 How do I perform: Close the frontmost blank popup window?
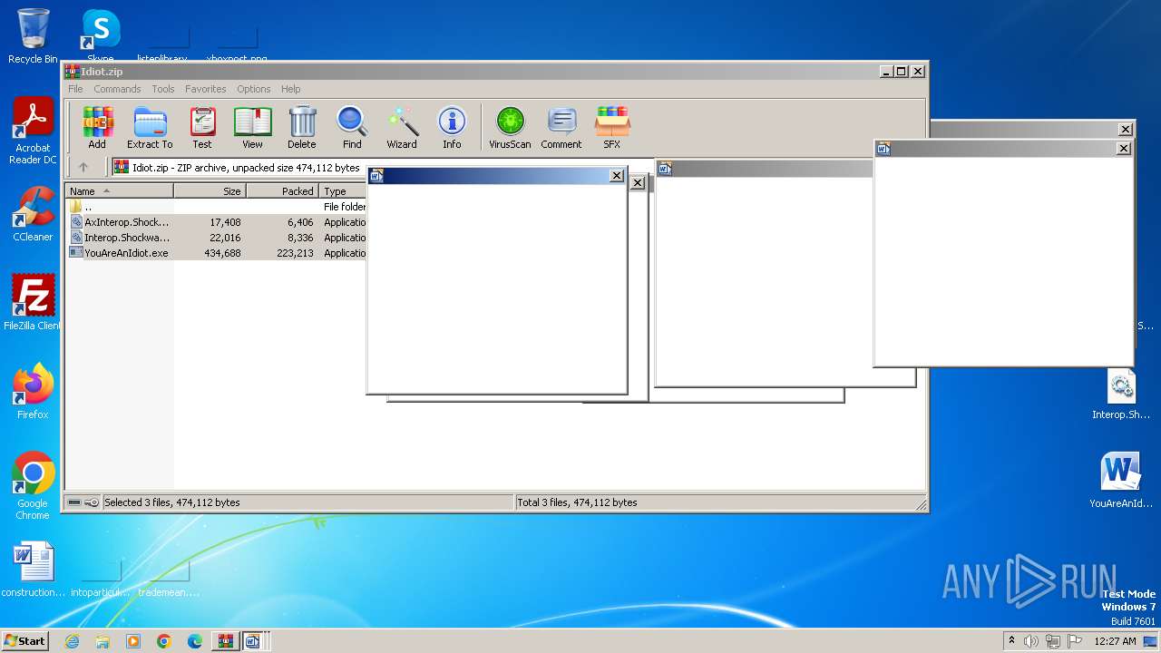[x=617, y=176]
